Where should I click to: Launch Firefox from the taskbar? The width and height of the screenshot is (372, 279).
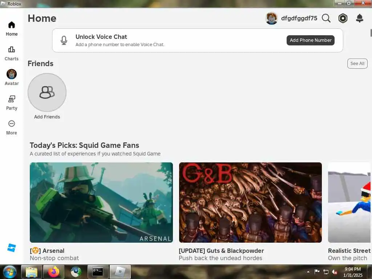[x=54, y=272]
